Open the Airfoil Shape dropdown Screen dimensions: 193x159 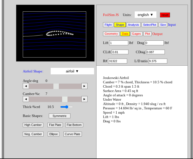[x=72, y=71]
